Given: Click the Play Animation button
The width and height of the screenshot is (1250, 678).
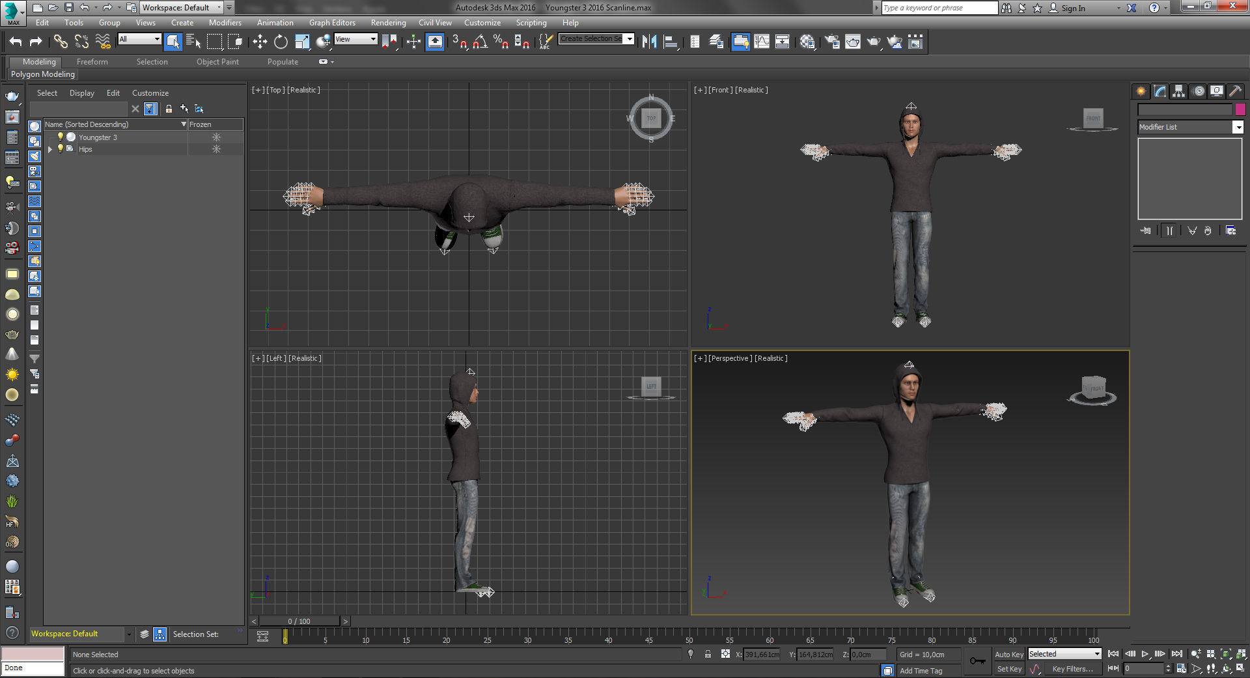Looking at the screenshot, I should (1145, 654).
